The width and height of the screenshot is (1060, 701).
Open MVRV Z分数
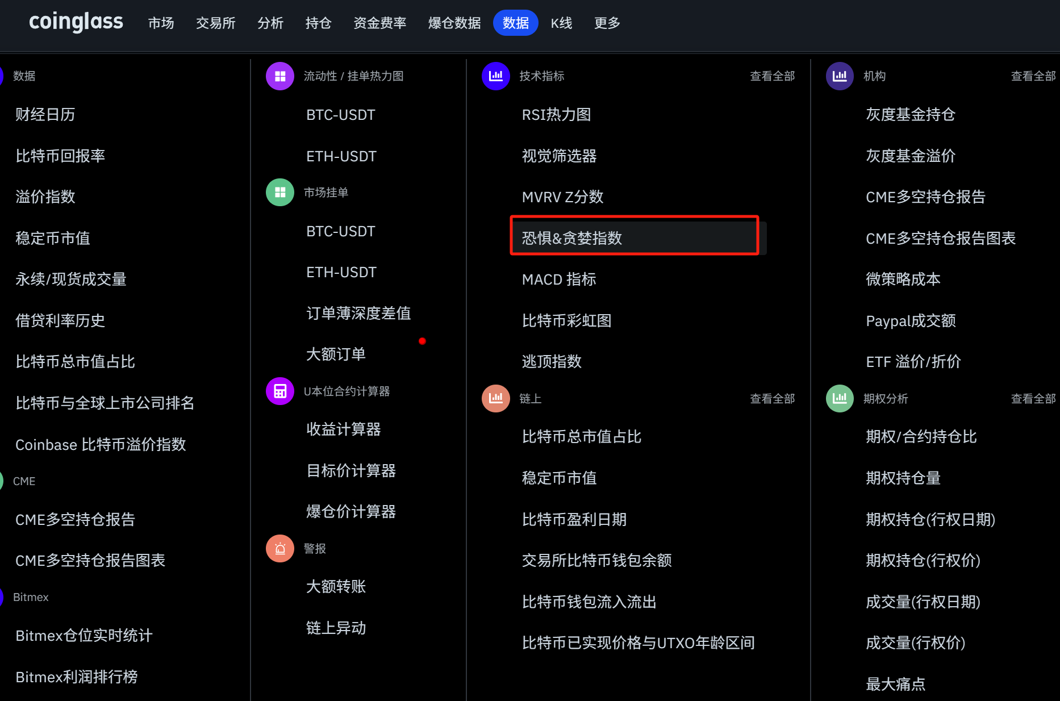tap(563, 197)
